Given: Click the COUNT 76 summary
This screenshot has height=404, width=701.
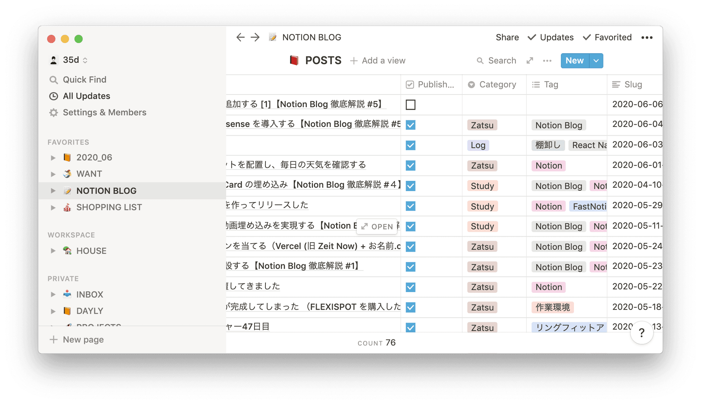Looking at the screenshot, I should coord(376,343).
